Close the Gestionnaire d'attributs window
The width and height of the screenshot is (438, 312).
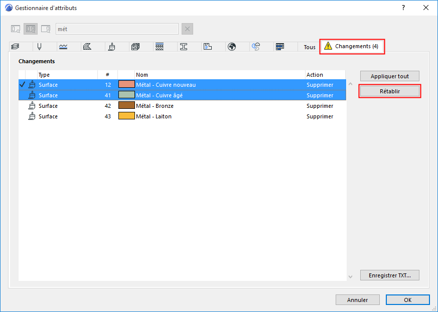coord(426,8)
